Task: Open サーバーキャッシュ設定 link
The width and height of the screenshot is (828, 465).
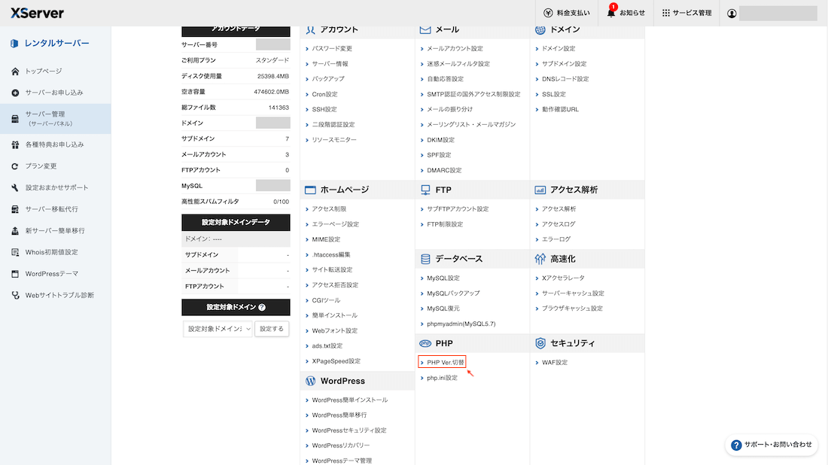Action: [x=573, y=293]
